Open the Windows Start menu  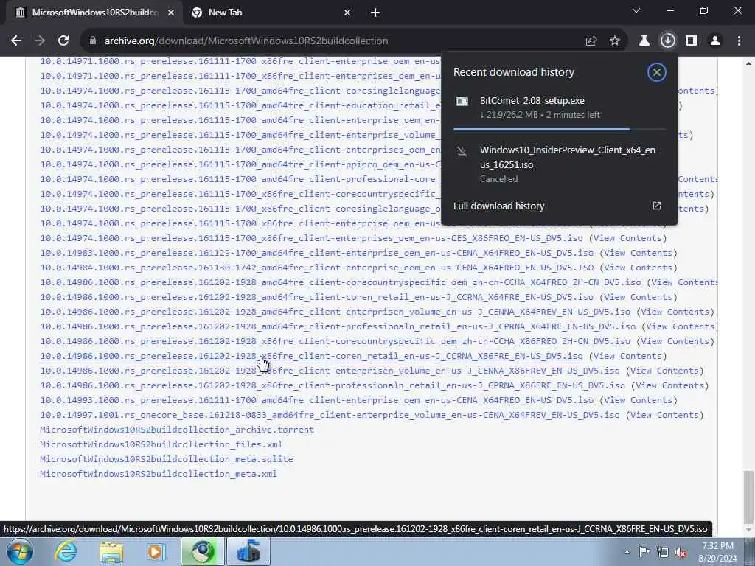coord(19,551)
